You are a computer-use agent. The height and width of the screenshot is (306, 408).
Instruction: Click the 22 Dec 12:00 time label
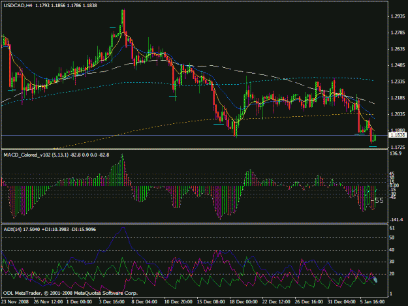coord(276,302)
